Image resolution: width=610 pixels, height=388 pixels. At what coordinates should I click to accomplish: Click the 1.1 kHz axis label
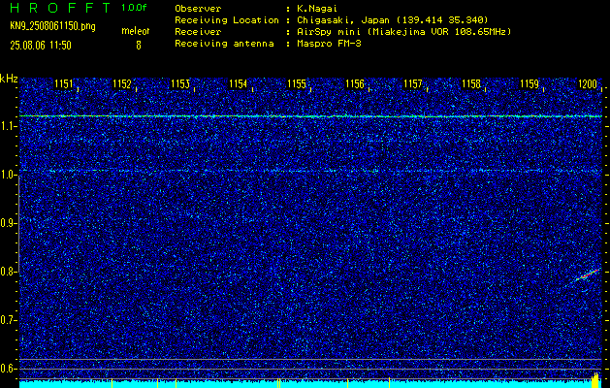tap(7, 126)
